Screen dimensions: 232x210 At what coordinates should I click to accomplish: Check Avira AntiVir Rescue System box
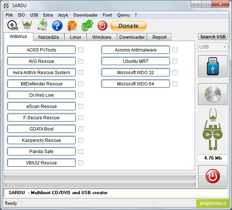(81, 73)
